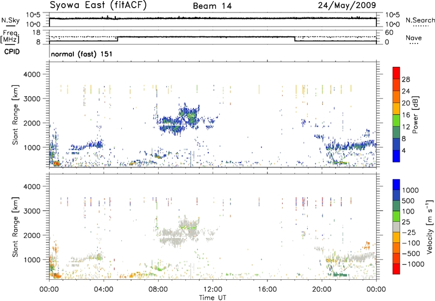Click the 'CPID' label
The width and height of the screenshot is (435, 301).
(x=12, y=52)
